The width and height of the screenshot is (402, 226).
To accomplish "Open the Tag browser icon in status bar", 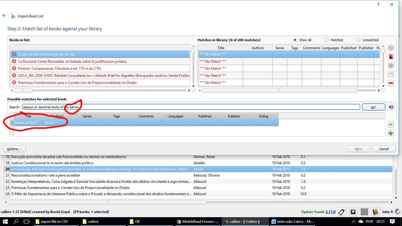I will tap(341, 212).
